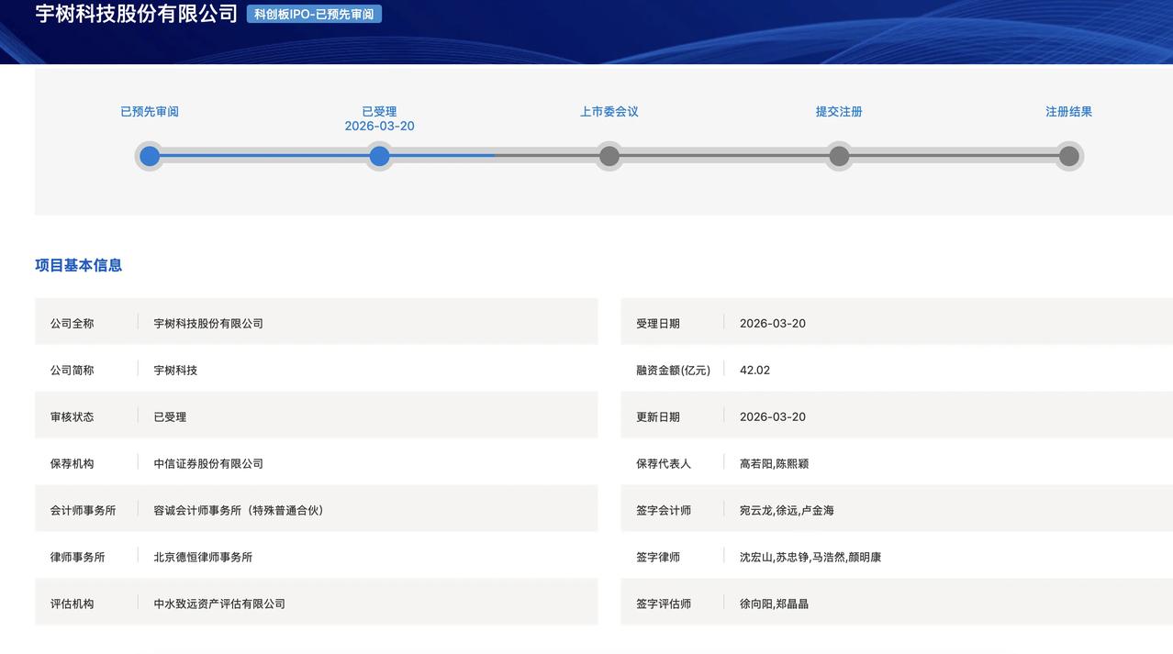Expand the 项目基本信息 section header
This screenshot has width=1173, height=654.
(79, 265)
